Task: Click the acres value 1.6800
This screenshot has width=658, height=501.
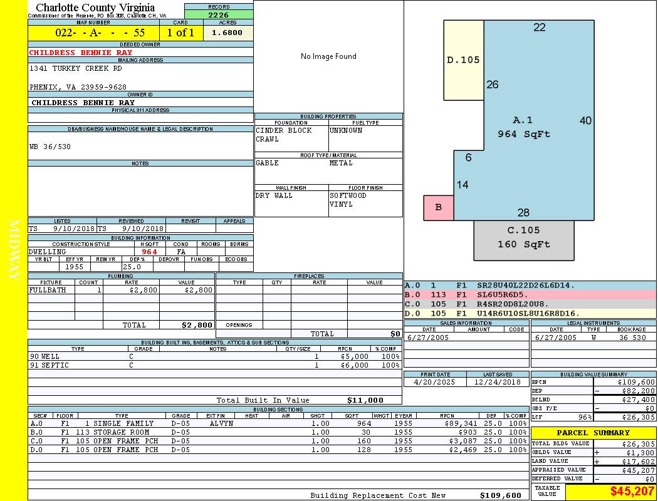Action: click(227, 33)
